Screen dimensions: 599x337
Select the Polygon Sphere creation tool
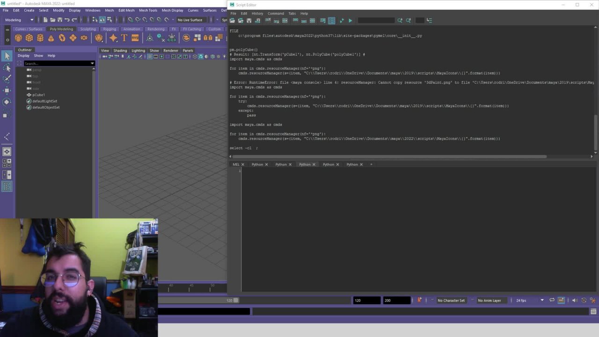coord(18,38)
